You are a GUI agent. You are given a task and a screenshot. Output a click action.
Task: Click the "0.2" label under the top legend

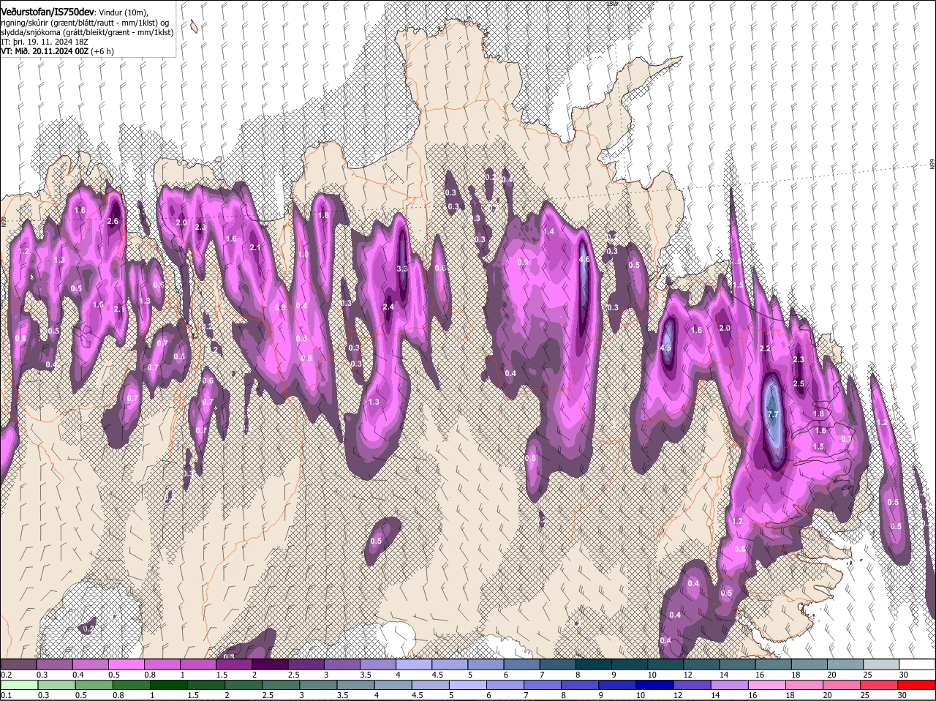tap(6, 675)
